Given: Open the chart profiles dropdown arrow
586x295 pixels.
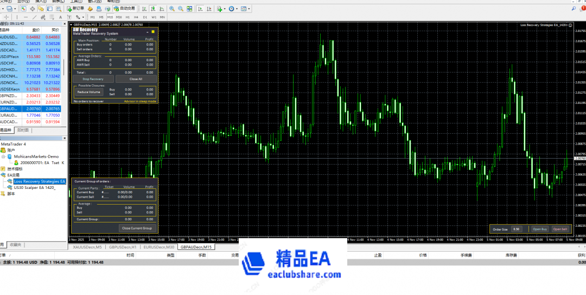Looking at the screenshot, I should point(15,9).
